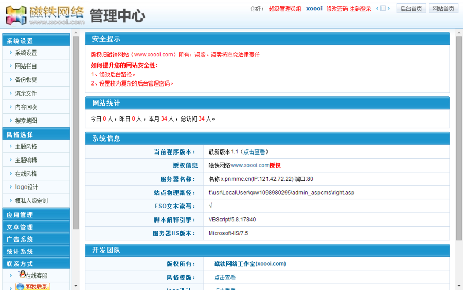Expand the 应用管理 section

click(x=36, y=214)
